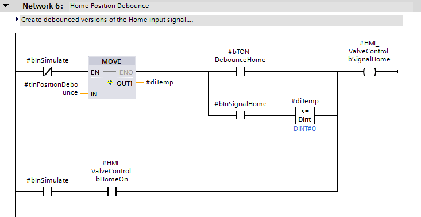Select the Network 6 label
This screenshot has height=217, width=421.
43,6
